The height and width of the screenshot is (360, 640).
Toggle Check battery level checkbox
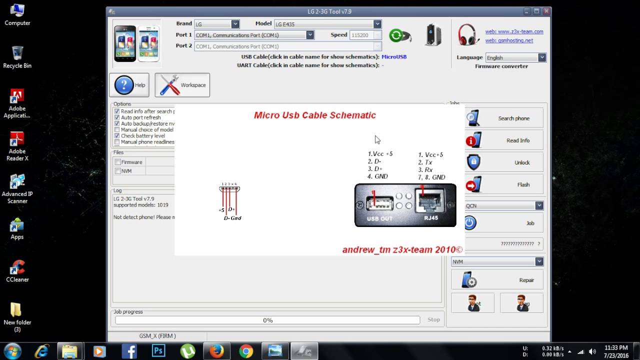117,135
